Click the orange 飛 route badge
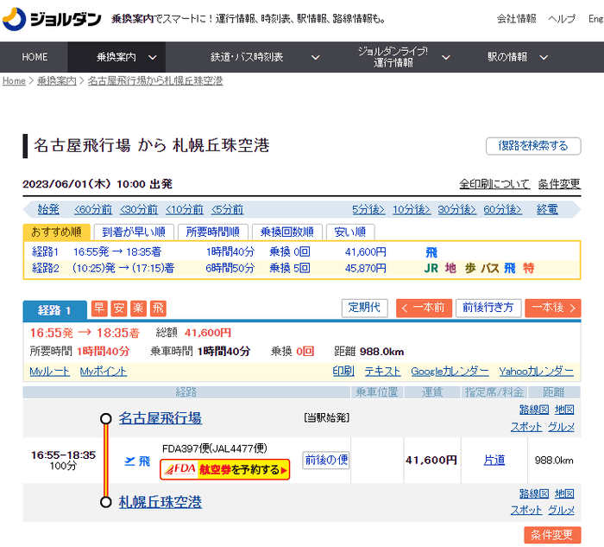This screenshot has width=604, height=547. pyautogui.click(x=158, y=308)
